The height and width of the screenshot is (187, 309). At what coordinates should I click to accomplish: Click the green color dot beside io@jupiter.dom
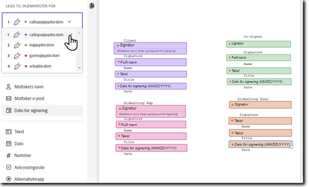[x=26, y=45]
